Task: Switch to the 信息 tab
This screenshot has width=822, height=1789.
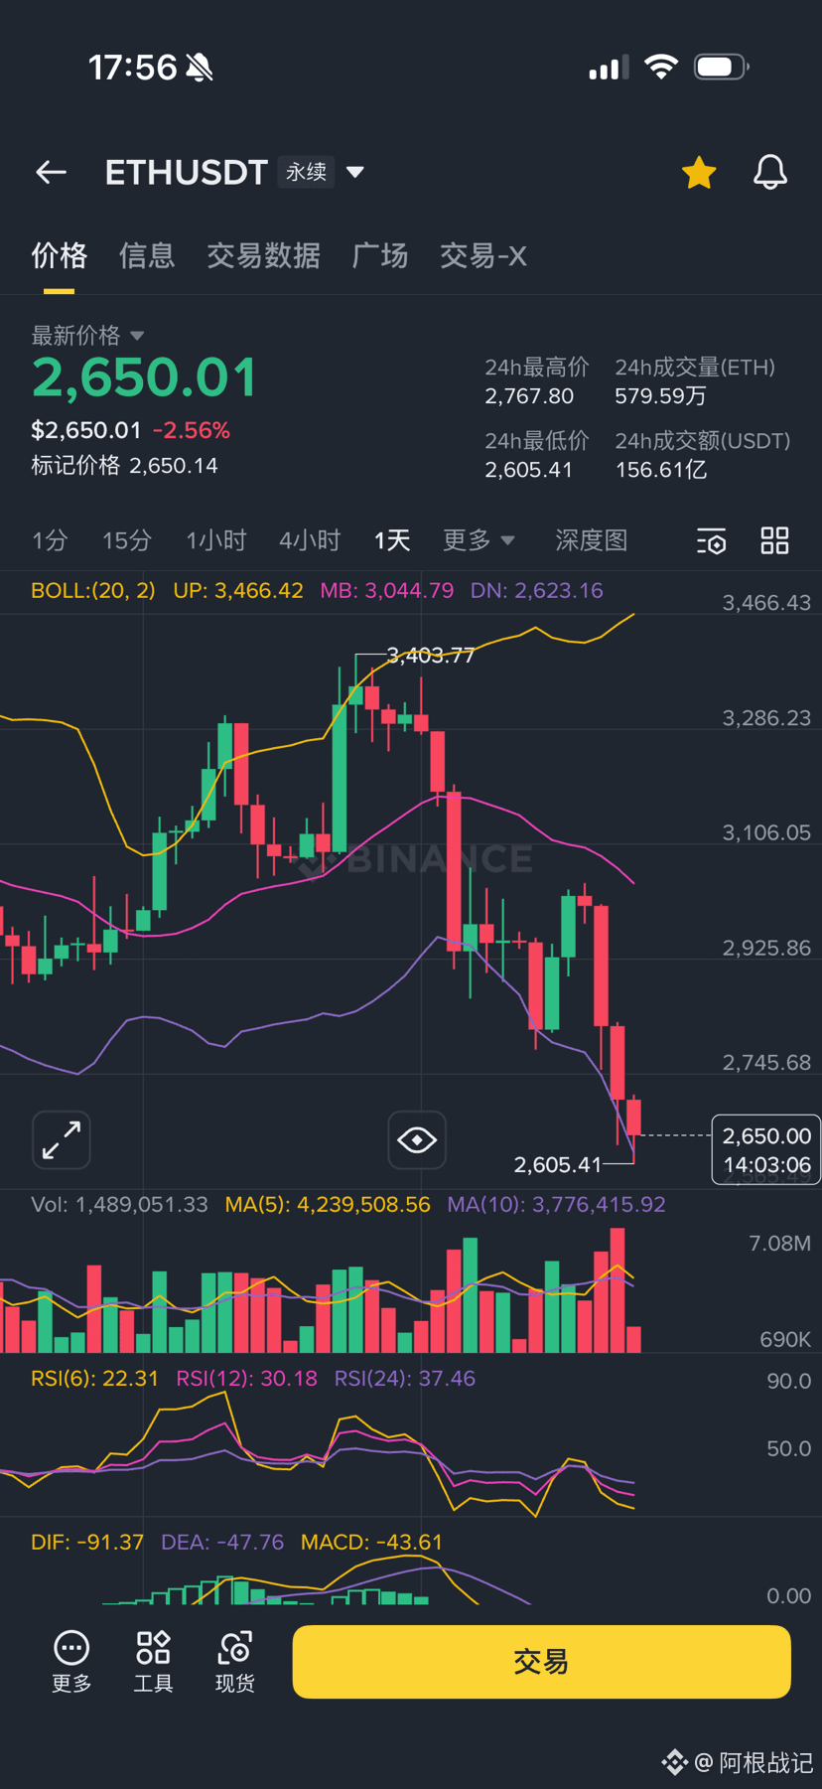Action: [147, 256]
